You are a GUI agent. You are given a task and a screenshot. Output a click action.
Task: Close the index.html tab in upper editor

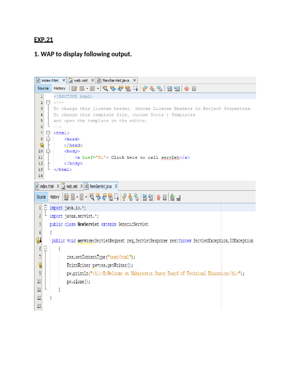[63, 80]
